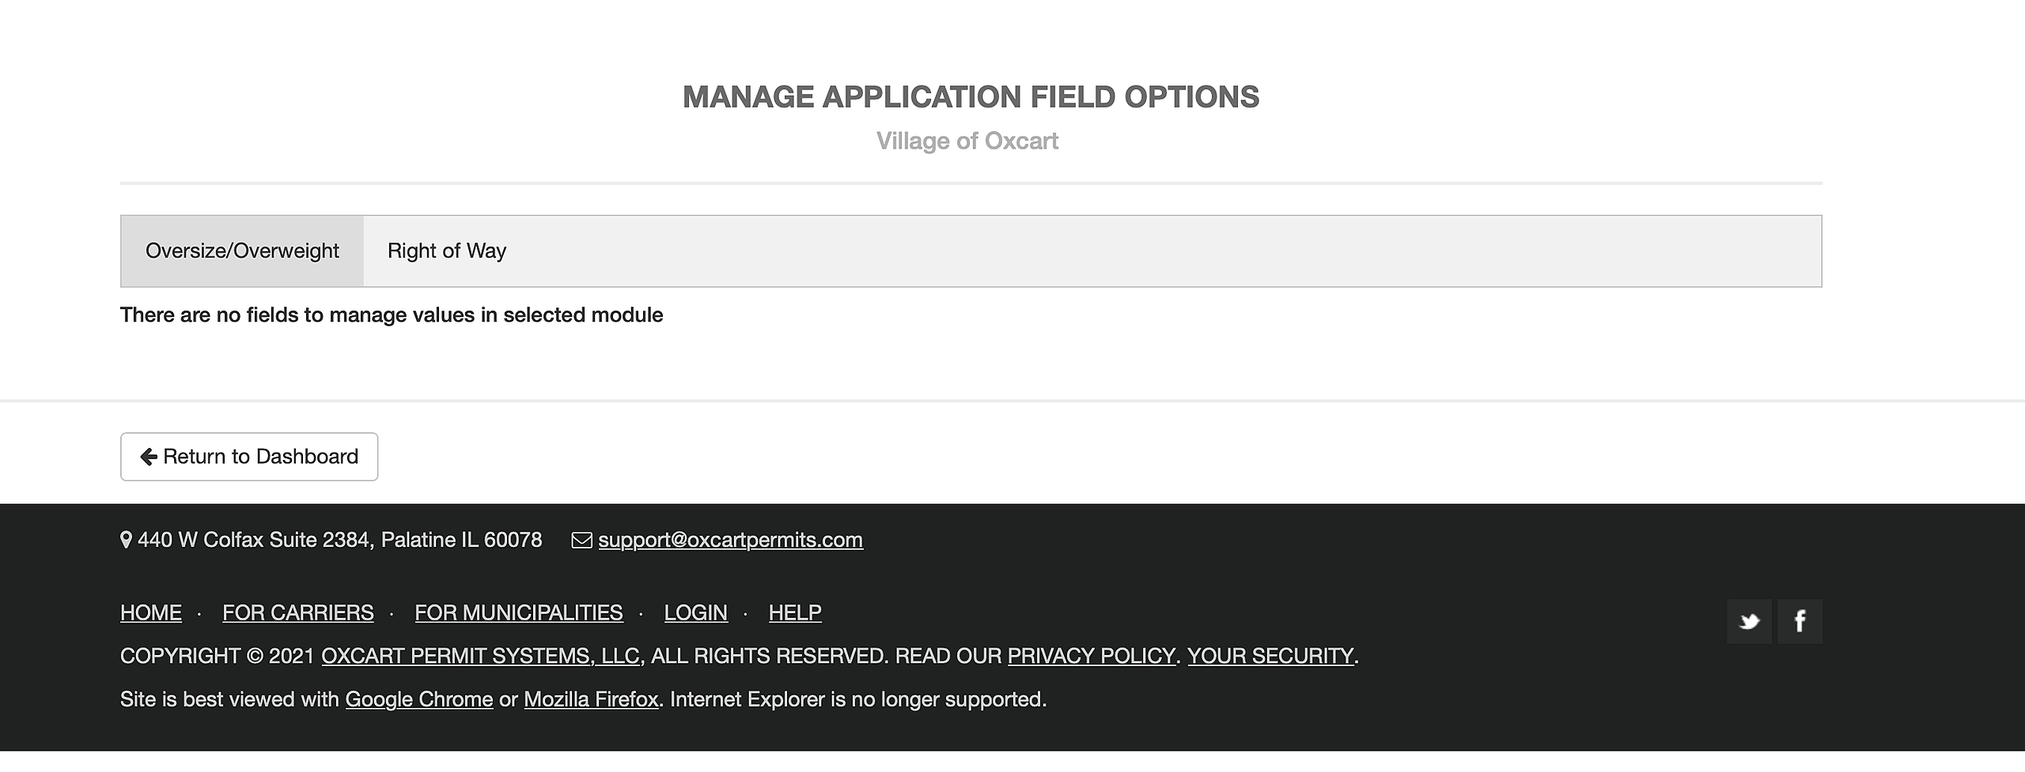Click the location pin icon beside the address
This screenshot has height=772, width=2025.
coord(125,540)
